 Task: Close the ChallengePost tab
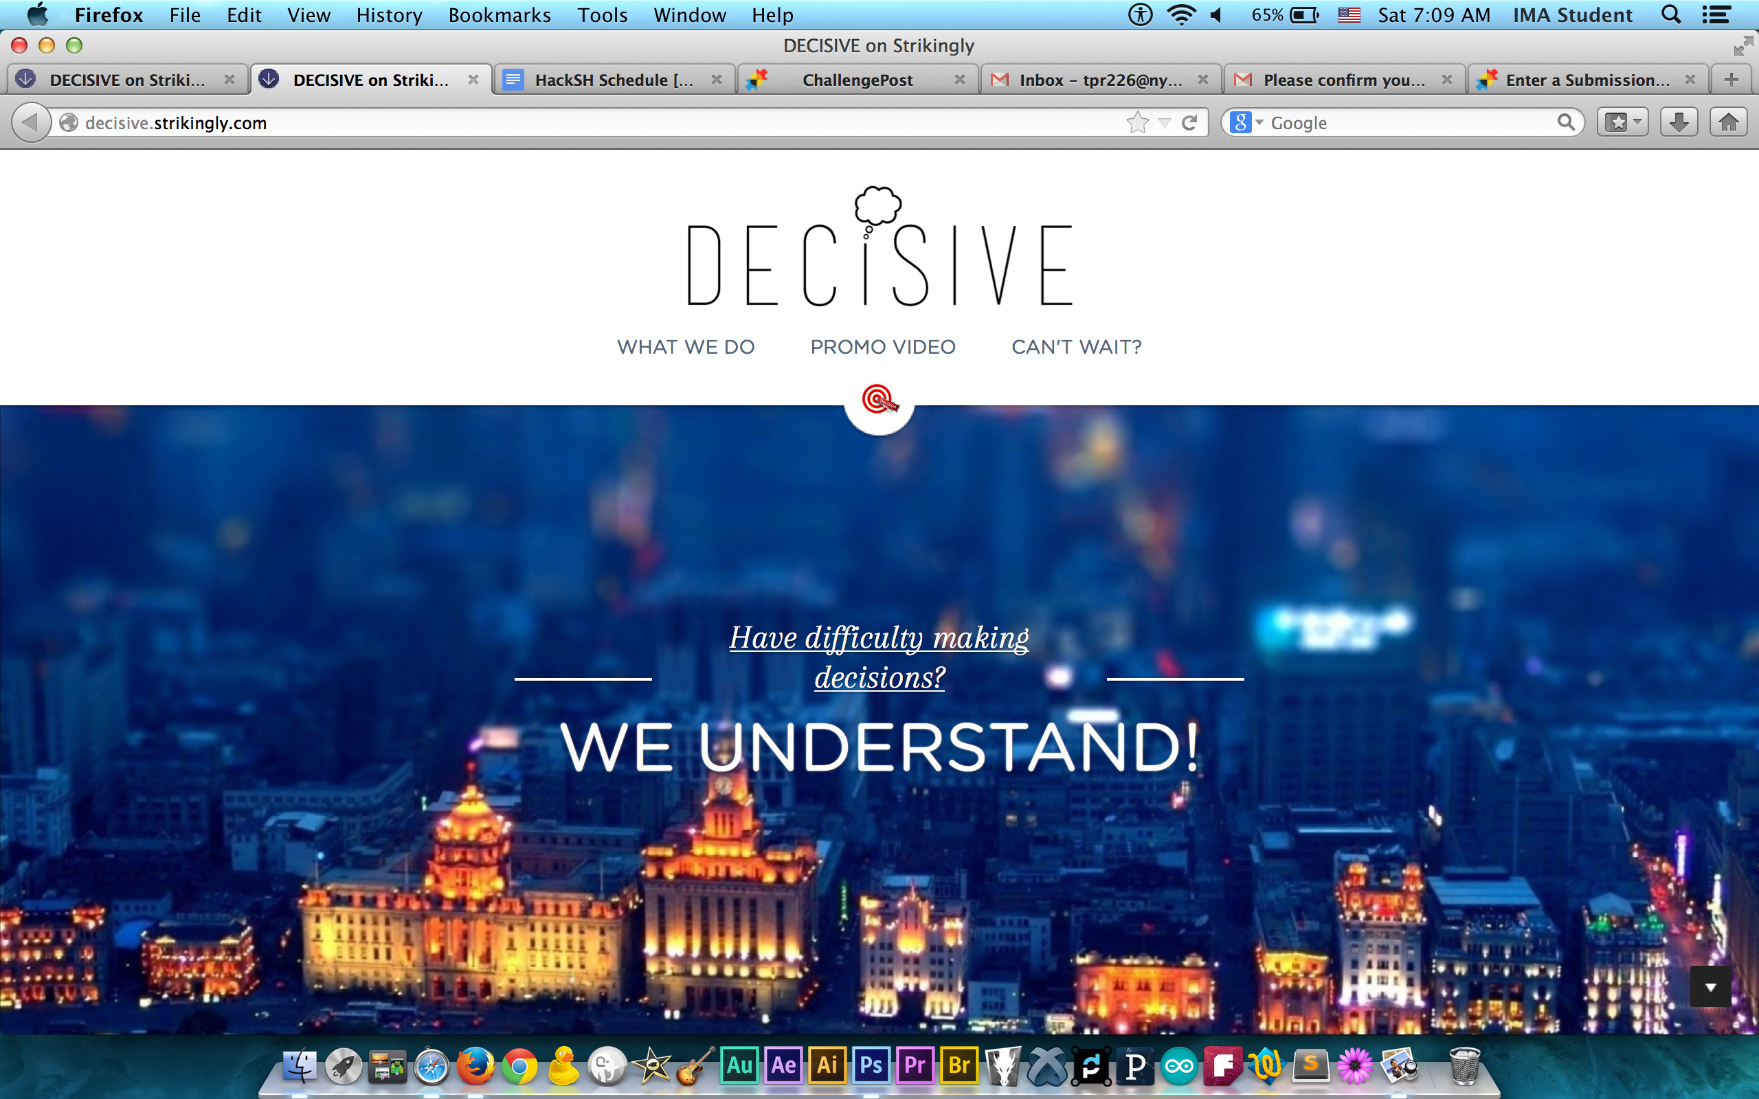[959, 80]
